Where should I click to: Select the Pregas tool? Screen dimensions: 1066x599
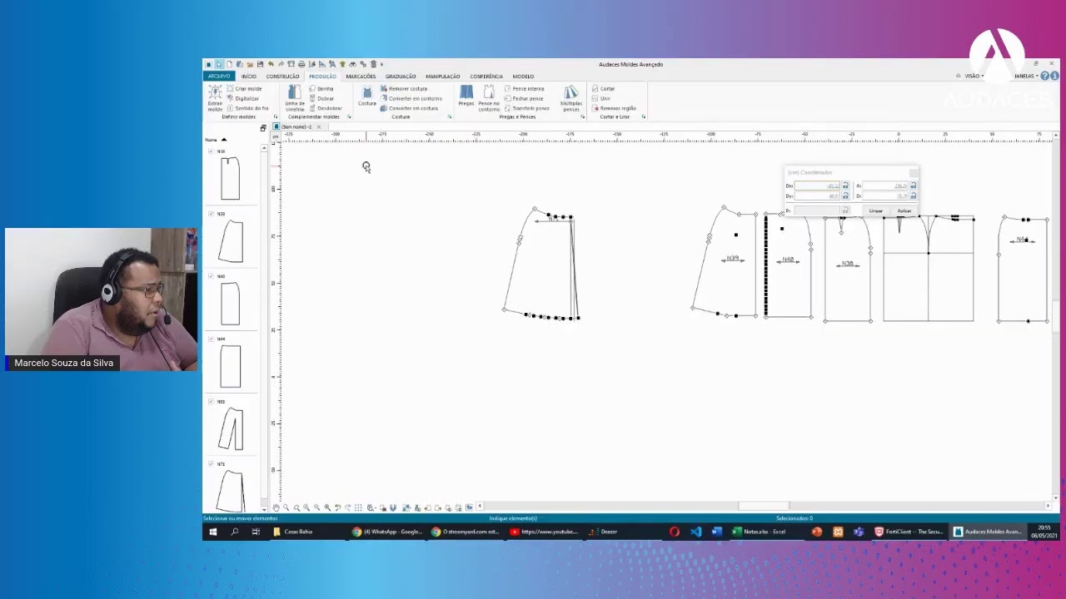tap(466, 96)
